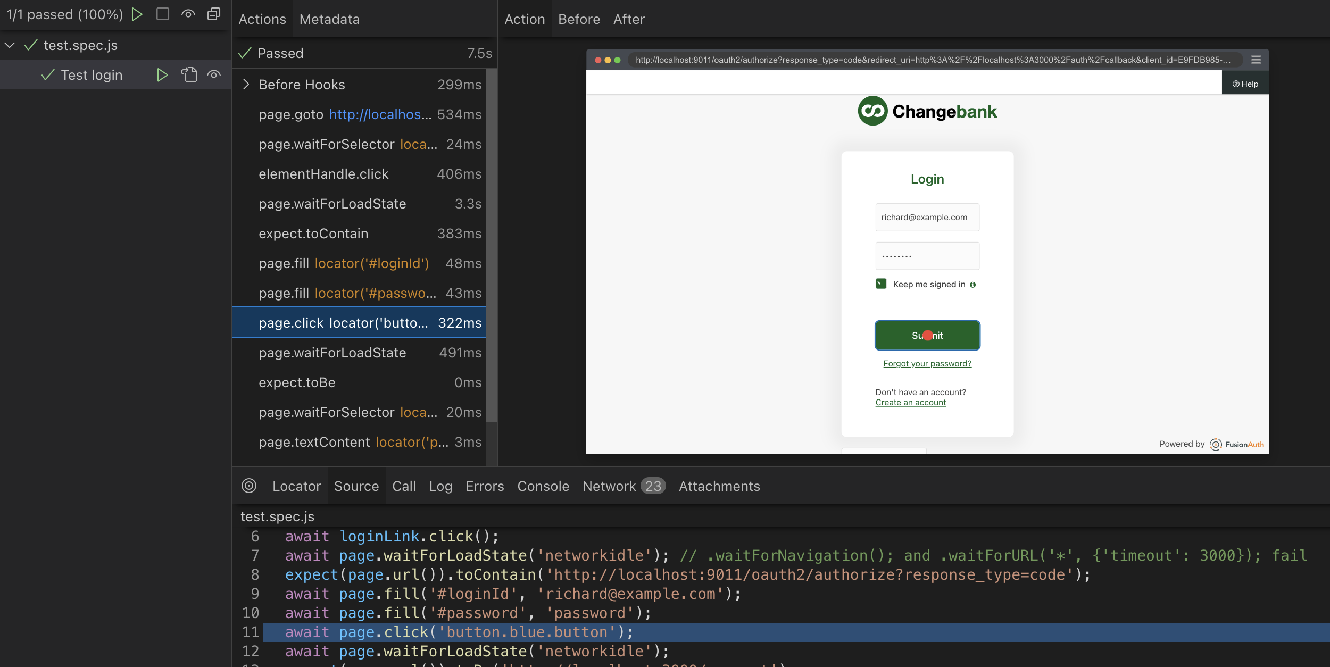Screen dimensions: 1330x667
Task: Click the collapse all icon in header
Action: click(x=214, y=14)
